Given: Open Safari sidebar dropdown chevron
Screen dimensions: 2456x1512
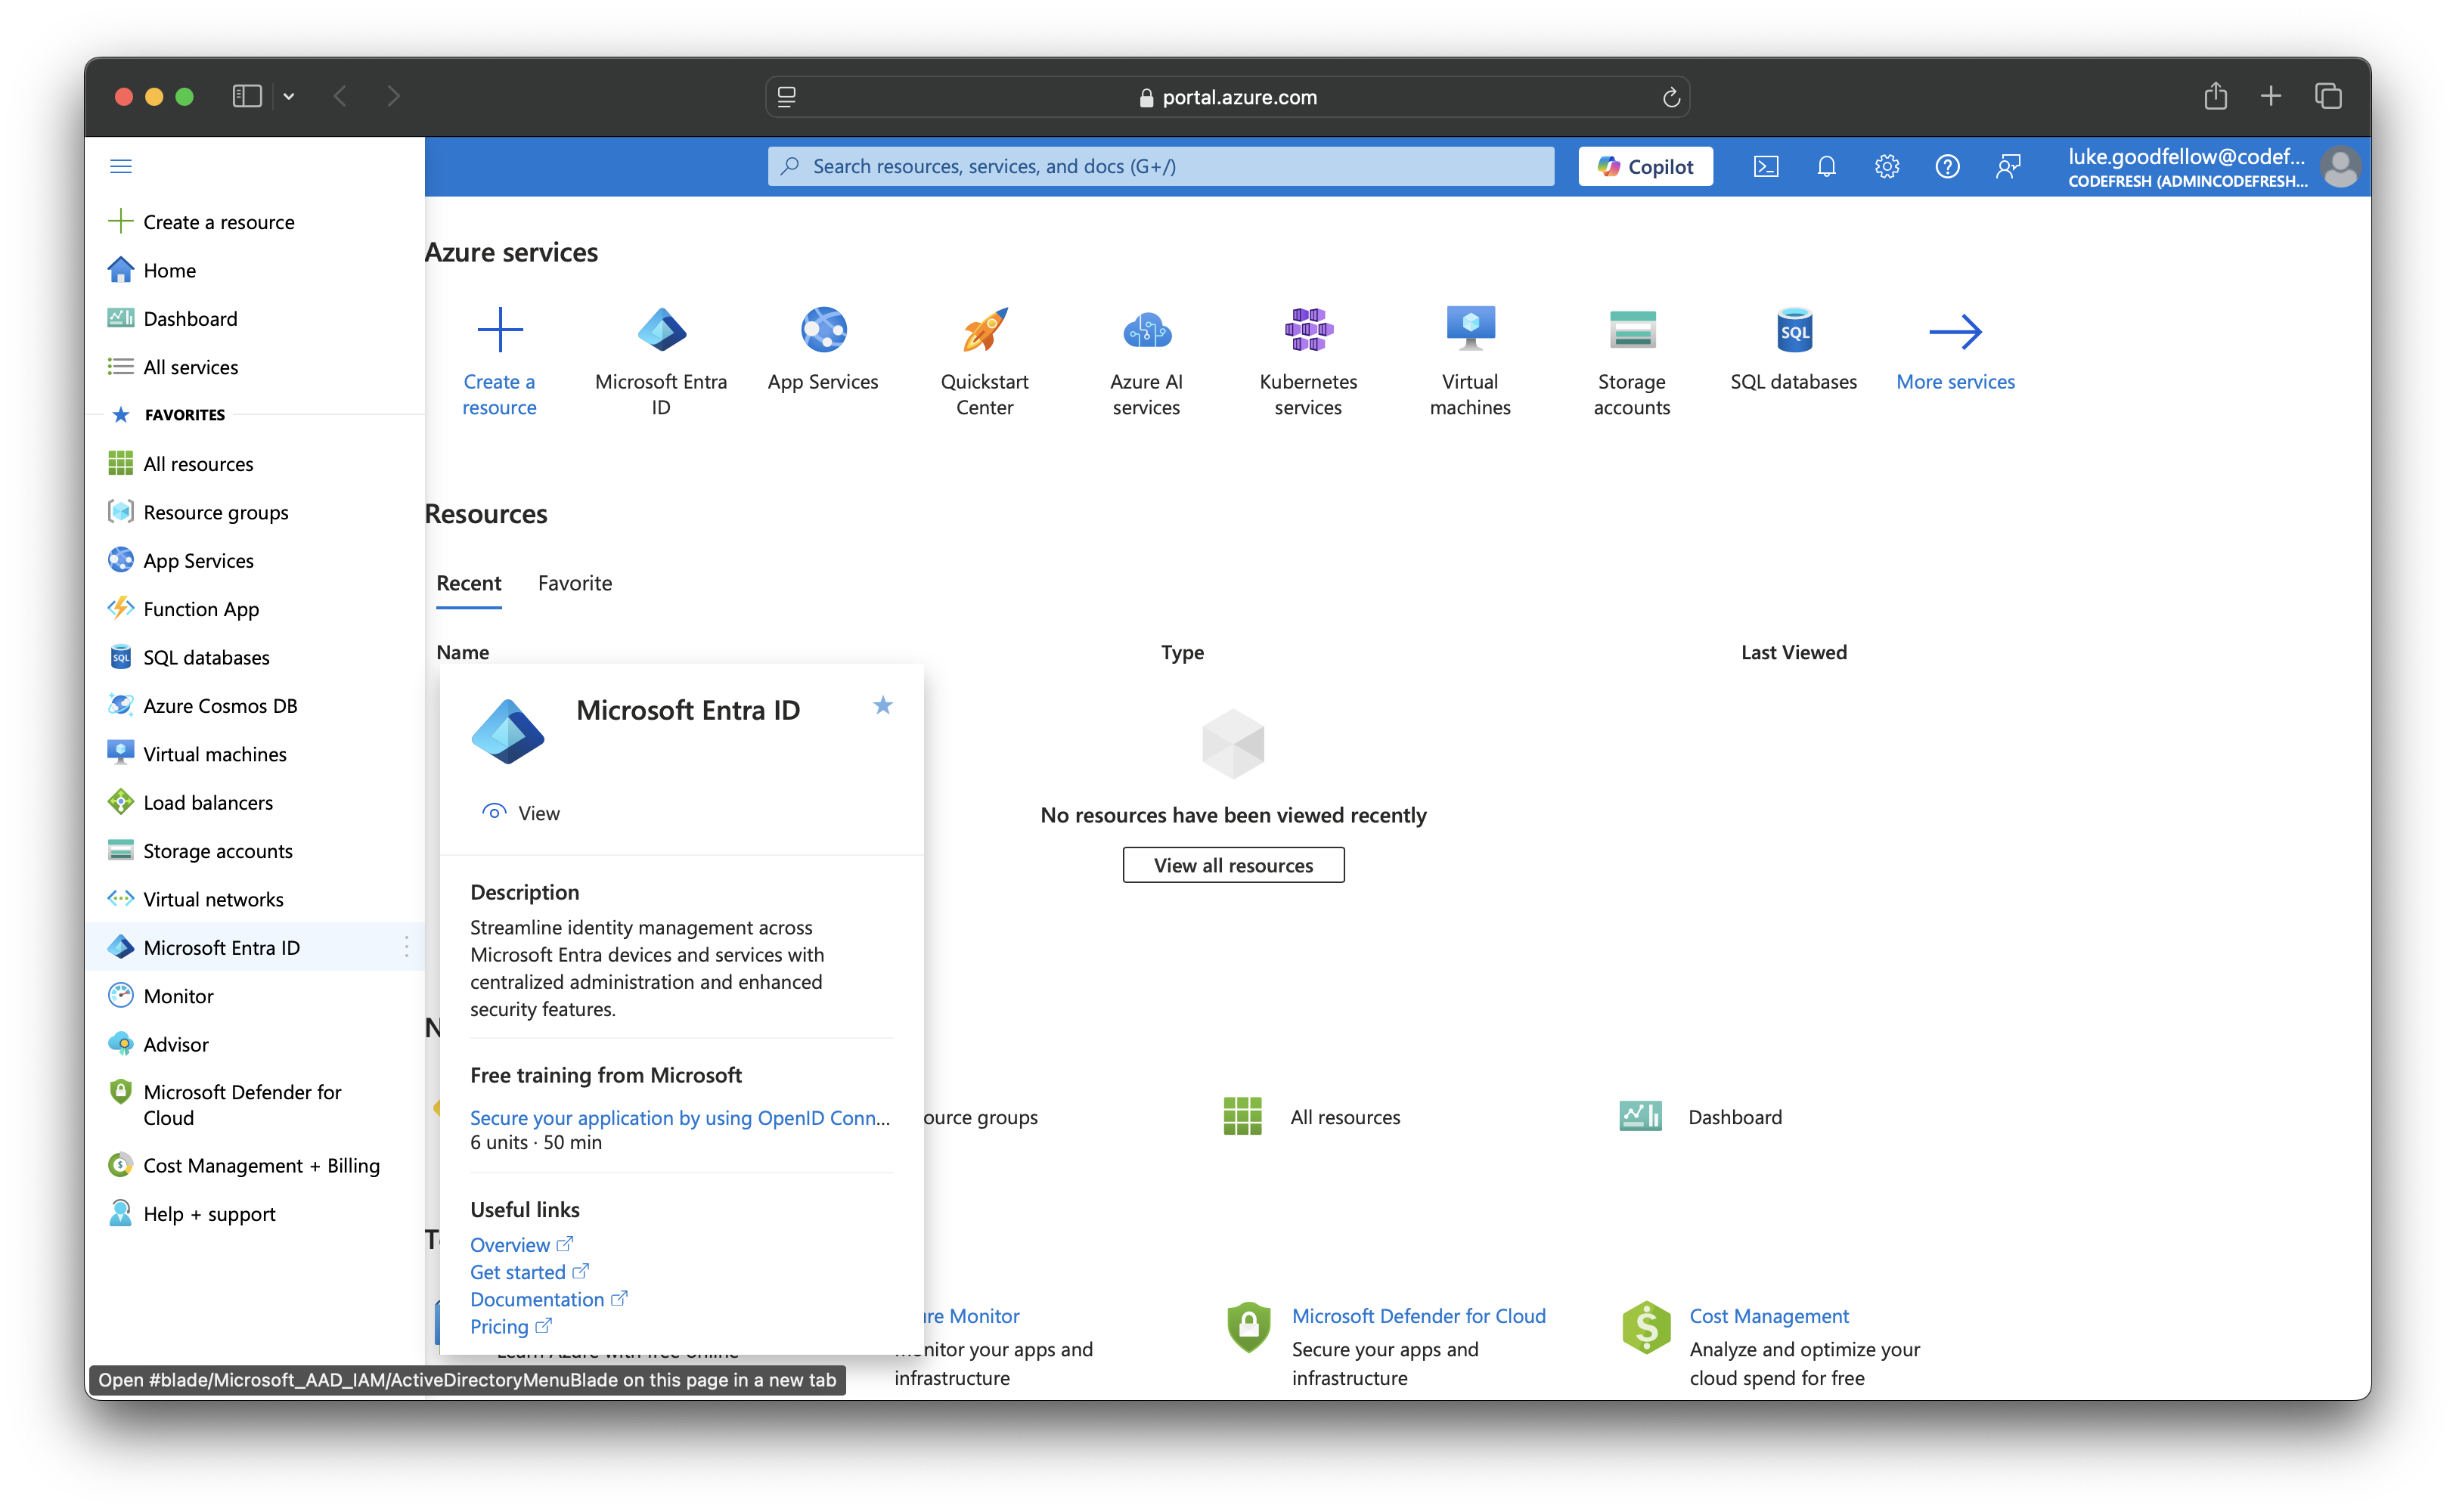Looking at the screenshot, I should tap(289, 96).
